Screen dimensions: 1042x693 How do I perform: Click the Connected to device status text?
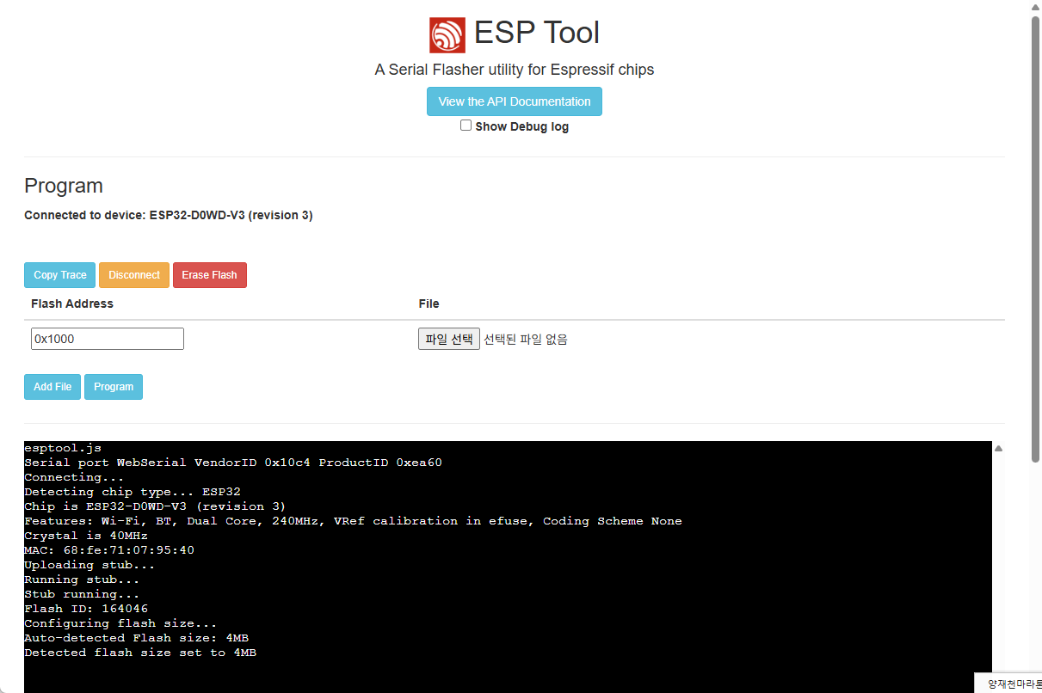pyautogui.click(x=169, y=215)
